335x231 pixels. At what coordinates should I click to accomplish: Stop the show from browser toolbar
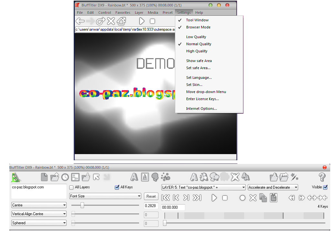152,21
